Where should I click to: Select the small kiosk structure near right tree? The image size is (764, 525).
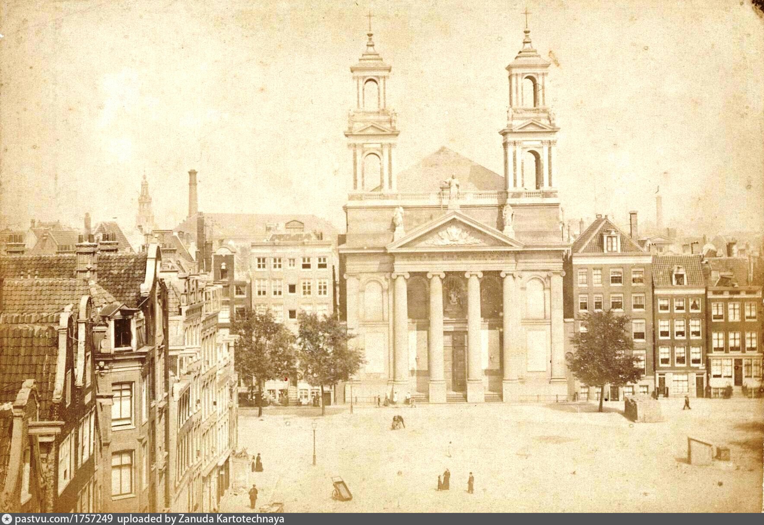(x=642, y=409)
